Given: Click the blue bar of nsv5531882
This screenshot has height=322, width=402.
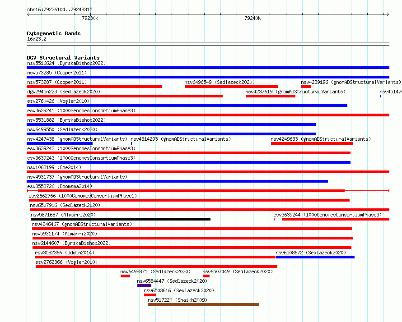Looking at the screenshot, I should pos(171,124).
